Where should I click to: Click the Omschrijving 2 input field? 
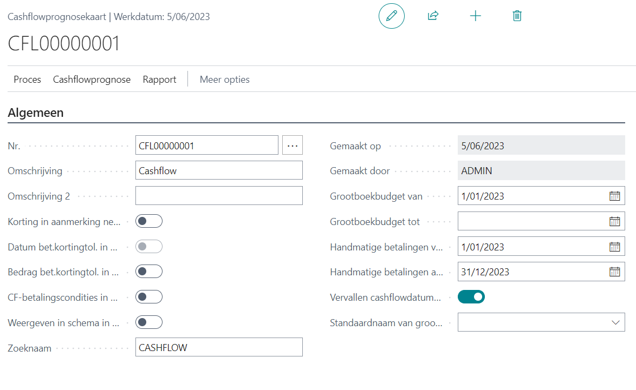click(x=219, y=196)
